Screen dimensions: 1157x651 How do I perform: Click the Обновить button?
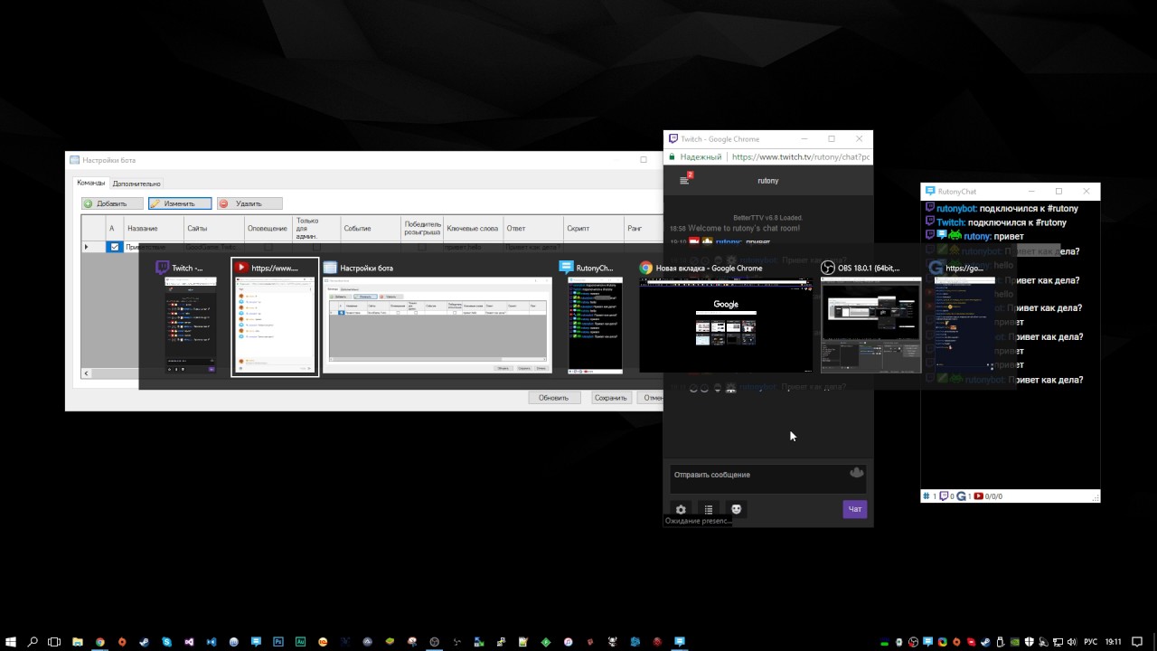pyautogui.click(x=553, y=398)
